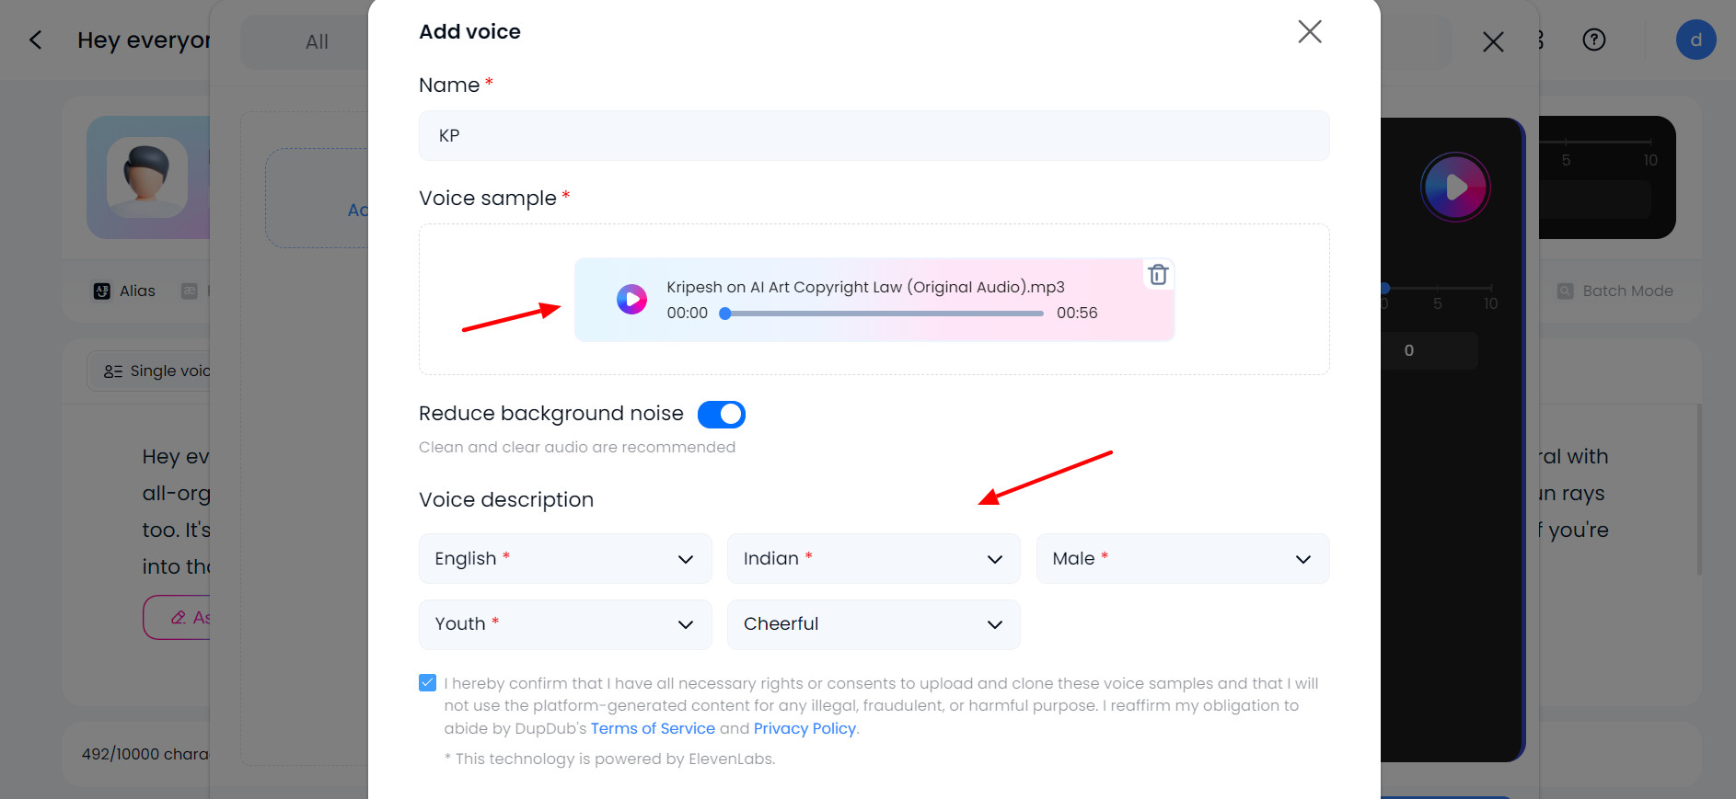This screenshot has height=799, width=1736.
Task: Play the uploaded voice sample audio
Action: 631,299
